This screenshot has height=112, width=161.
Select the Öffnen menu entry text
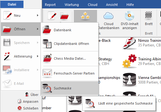click(x=19, y=29)
